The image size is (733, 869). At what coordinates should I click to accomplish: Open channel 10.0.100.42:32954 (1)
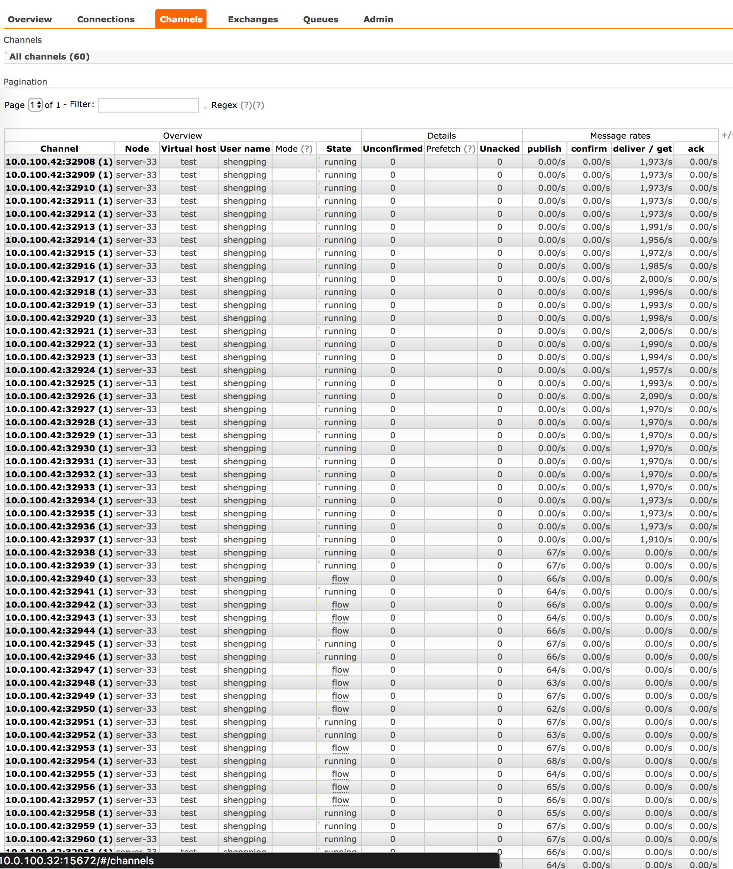click(59, 761)
